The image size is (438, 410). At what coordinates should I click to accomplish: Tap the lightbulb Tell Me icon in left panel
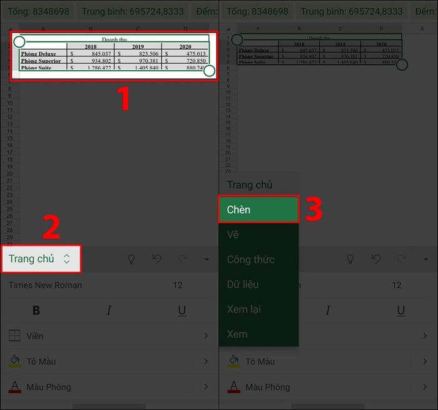tap(131, 259)
